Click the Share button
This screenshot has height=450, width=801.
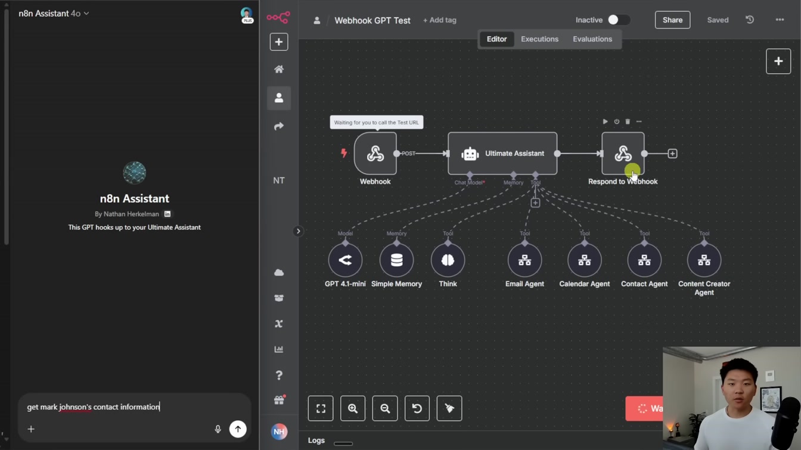[x=672, y=20]
